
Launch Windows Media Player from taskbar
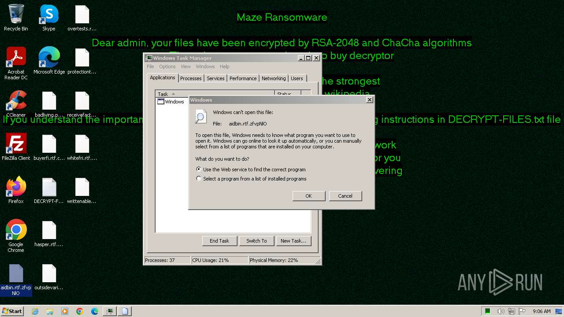(65, 311)
